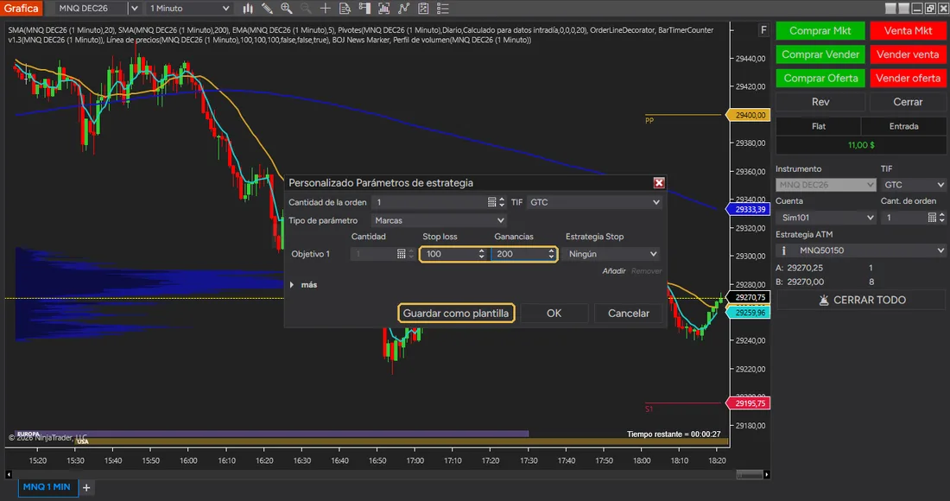Click the info icon beside MNQ50150
The width and height of the screenshot is (950, 501).
click(x=783, y=250)
